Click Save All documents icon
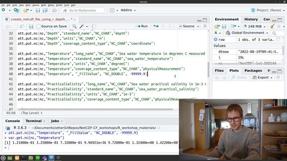287x161 pixels. pos(45,10)
